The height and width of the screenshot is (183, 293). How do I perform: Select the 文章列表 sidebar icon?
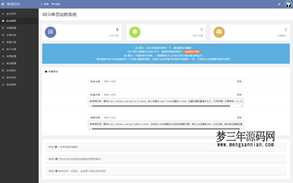(3, 35)
